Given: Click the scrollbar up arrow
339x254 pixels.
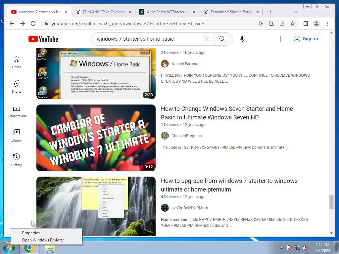Looking at the screenshot, I should pyautogui.click(x=331, y=33).
